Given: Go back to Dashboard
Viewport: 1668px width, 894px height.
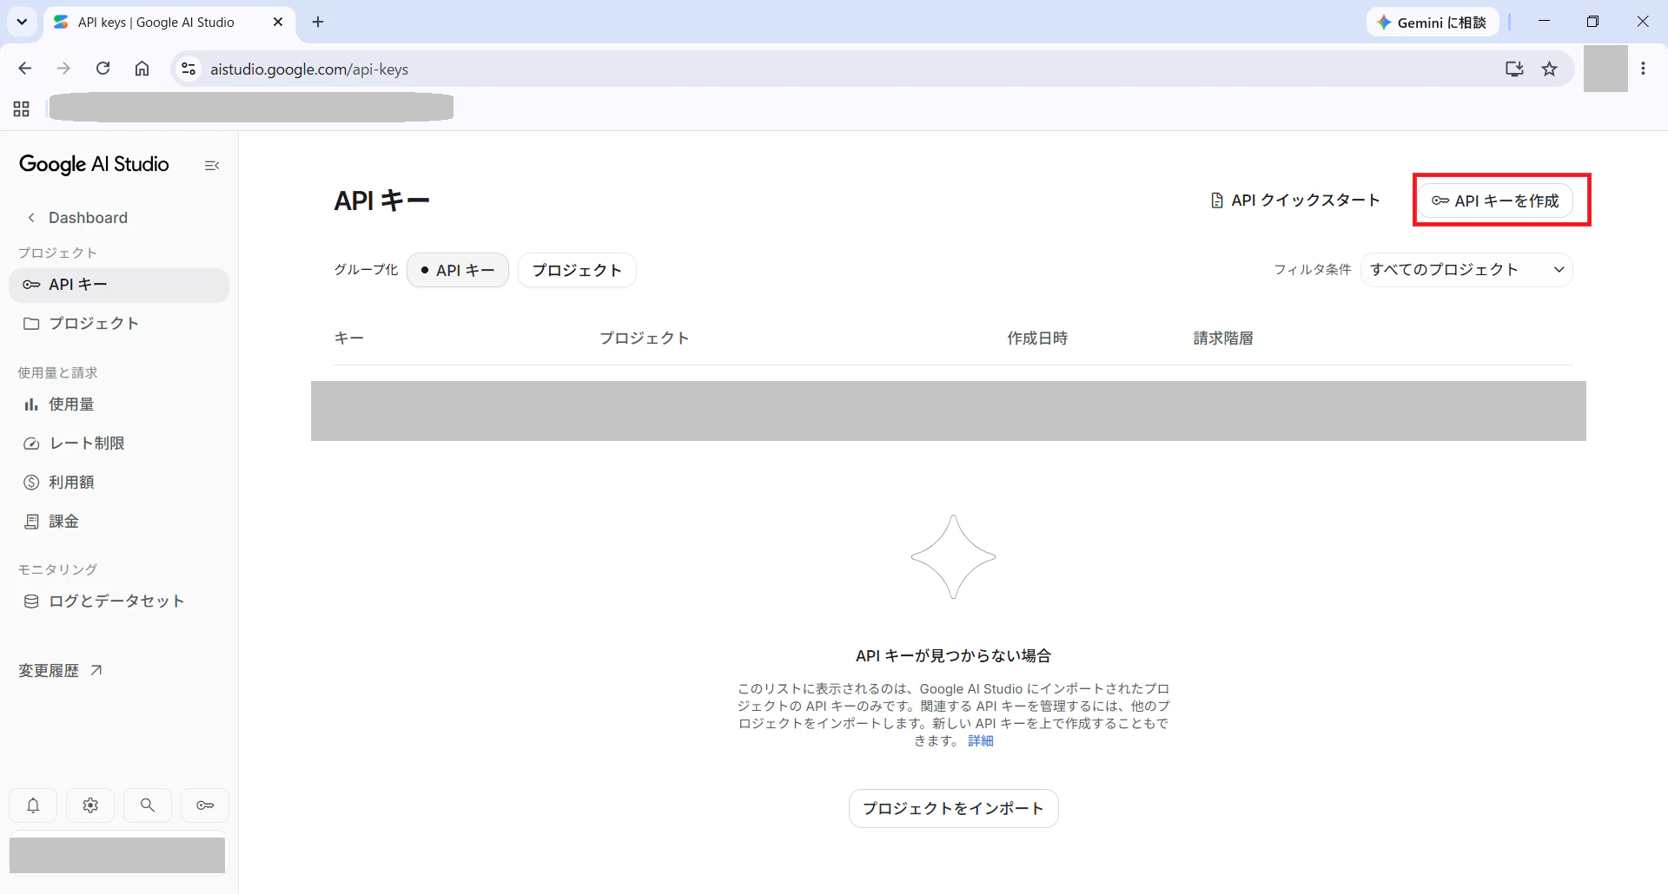Looking at the screenshot, I should tap(77, 218).
